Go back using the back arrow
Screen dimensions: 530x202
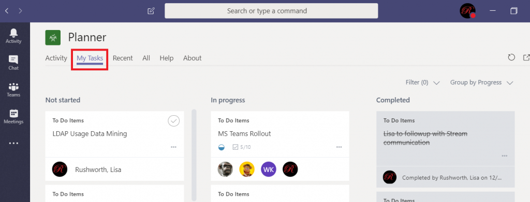(x=7, y=11)
